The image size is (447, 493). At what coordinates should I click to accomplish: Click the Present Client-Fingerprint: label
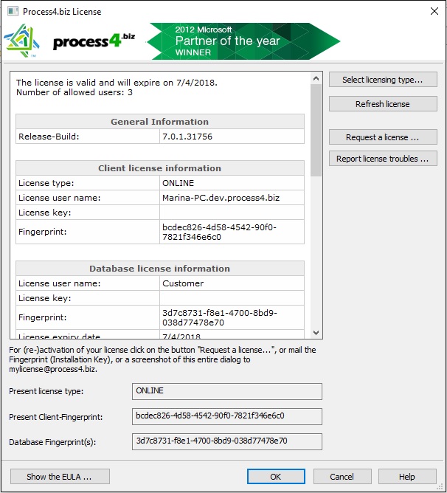pyautogui.click(x=56, y=417)
